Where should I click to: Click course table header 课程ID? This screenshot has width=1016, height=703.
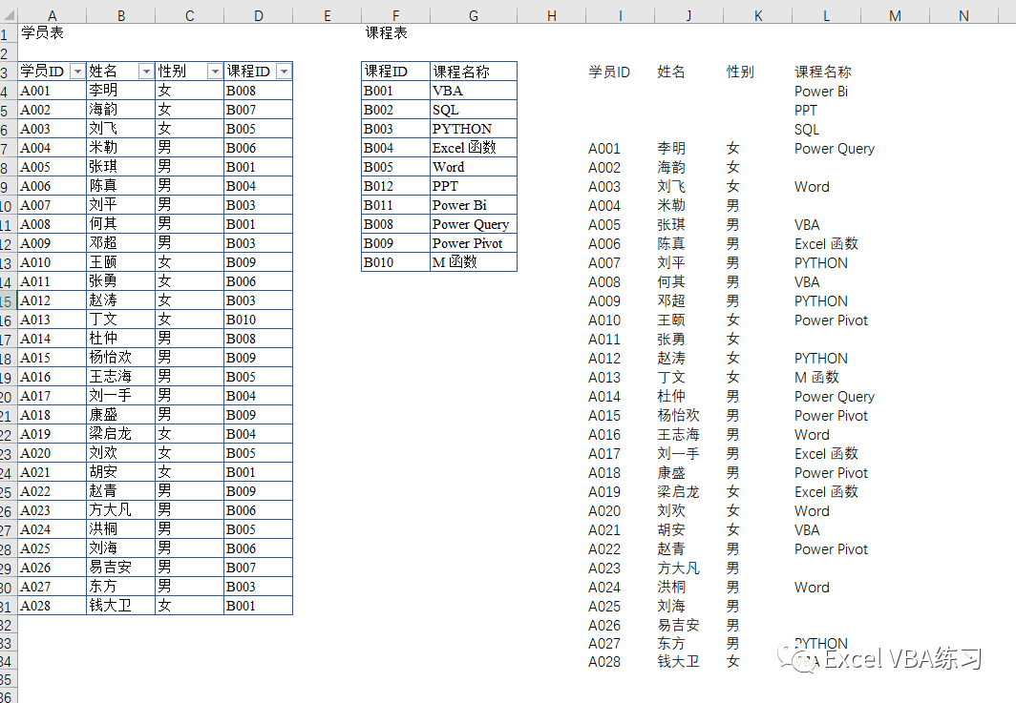(x=396, y=72)
